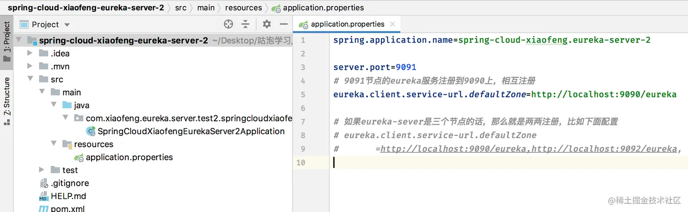Hide the Project panel with minimize icon

click(x=284, y=24)
